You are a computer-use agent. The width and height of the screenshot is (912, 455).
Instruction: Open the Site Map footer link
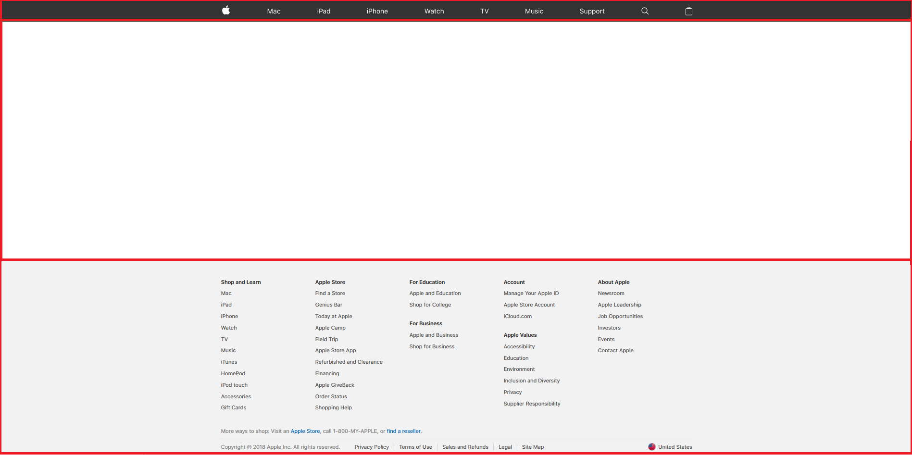coord(533,447)
